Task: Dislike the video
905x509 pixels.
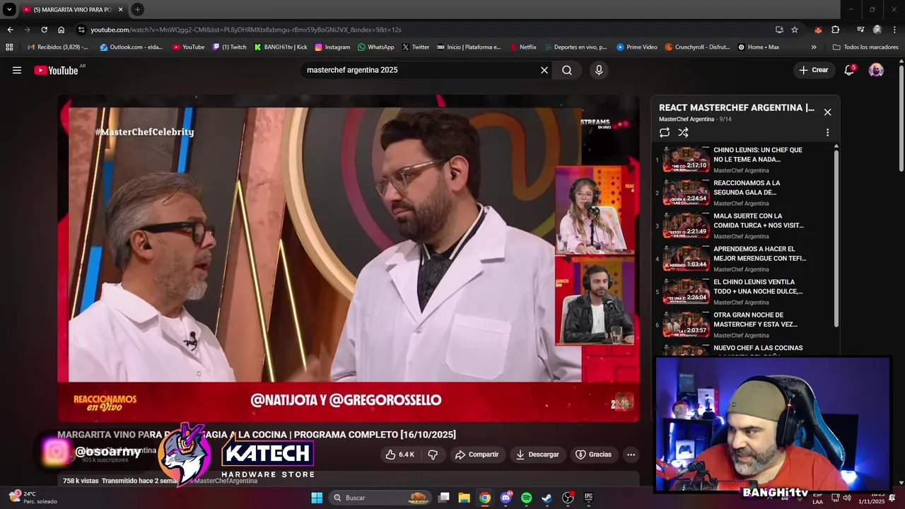Action: (x=433, y=455)
